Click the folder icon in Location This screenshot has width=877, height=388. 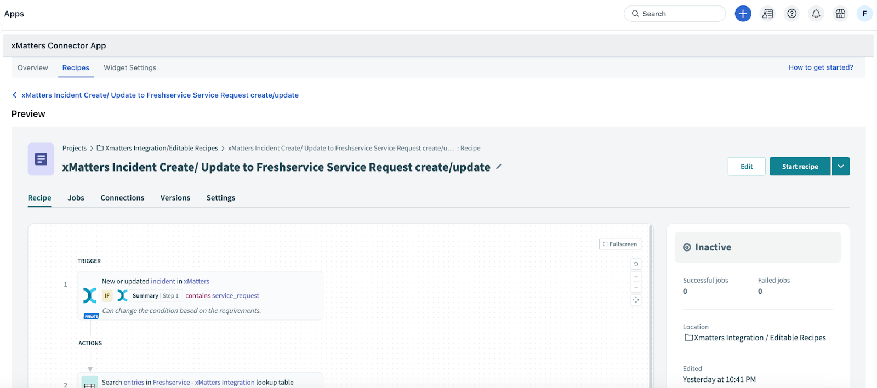pos(688,338)
